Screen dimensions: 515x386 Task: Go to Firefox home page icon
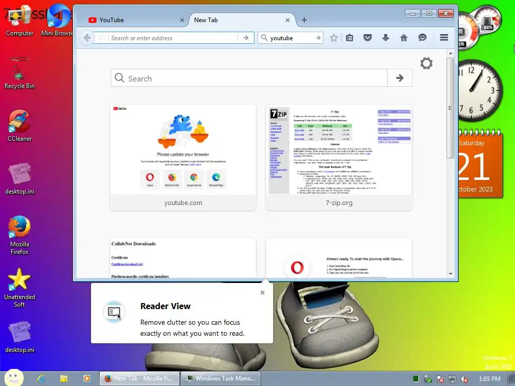[x=404, y=38]
